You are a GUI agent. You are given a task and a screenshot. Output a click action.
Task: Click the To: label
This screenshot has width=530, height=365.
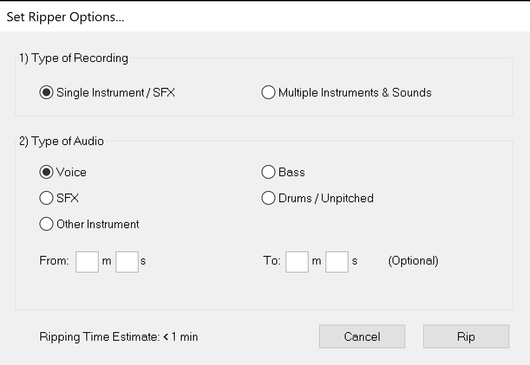point(272,261)
